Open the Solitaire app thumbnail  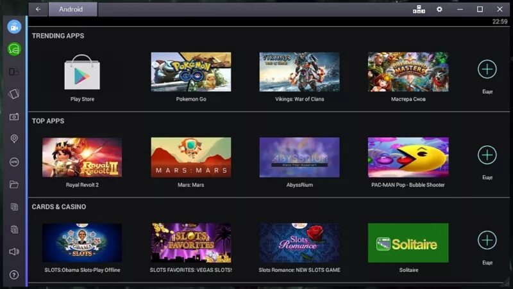pos(408,243)
